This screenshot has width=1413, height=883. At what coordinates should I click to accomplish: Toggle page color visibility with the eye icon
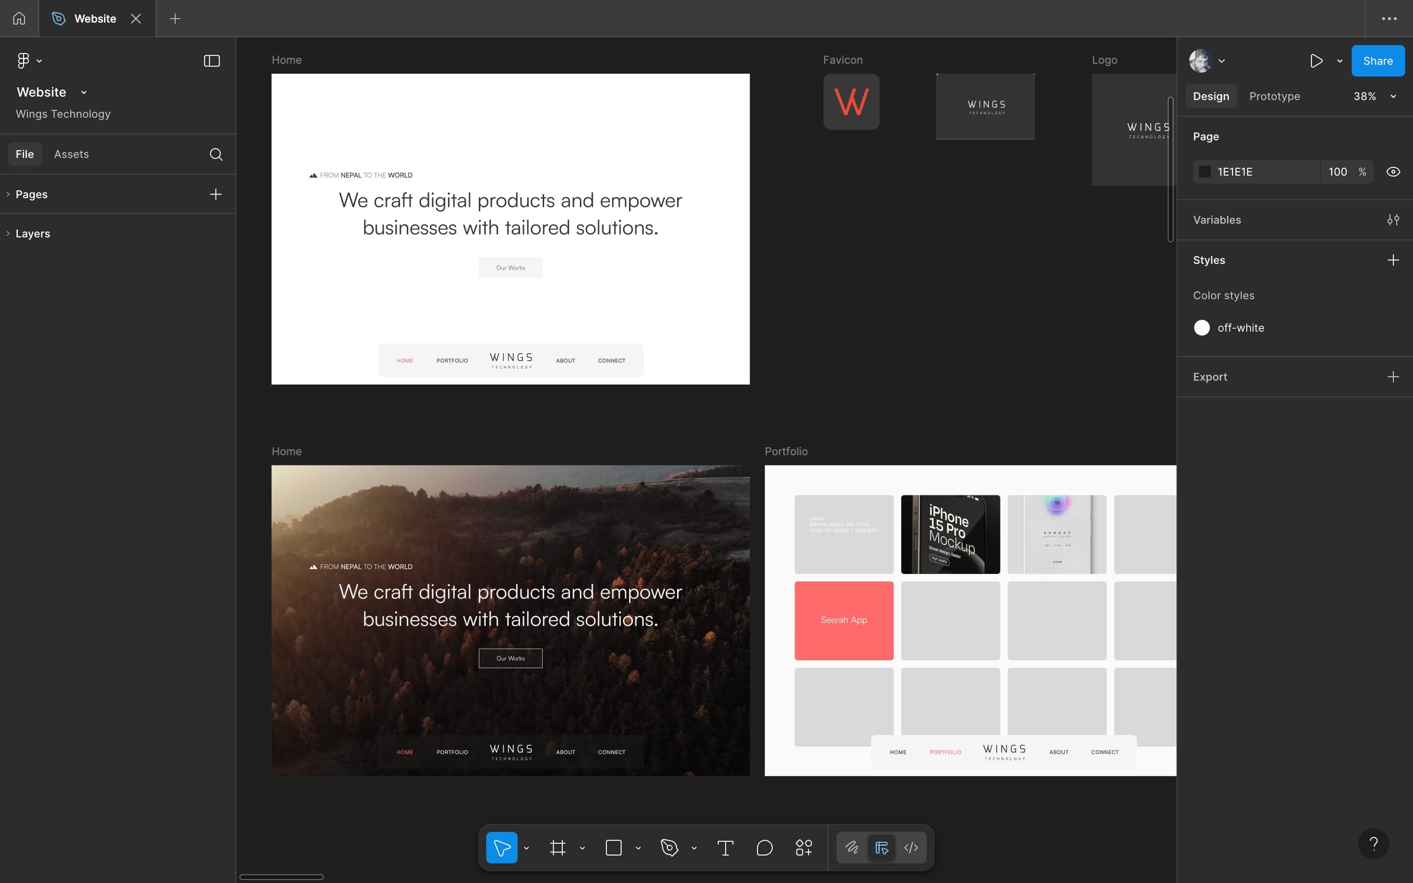[1393, 171]
